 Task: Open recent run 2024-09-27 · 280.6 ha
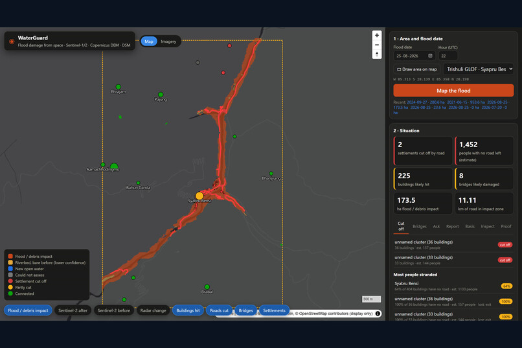[x=426, y=102]
